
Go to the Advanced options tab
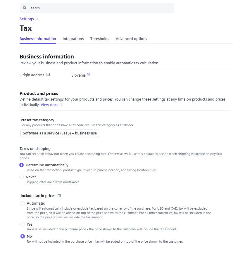[x=131, y=39]
